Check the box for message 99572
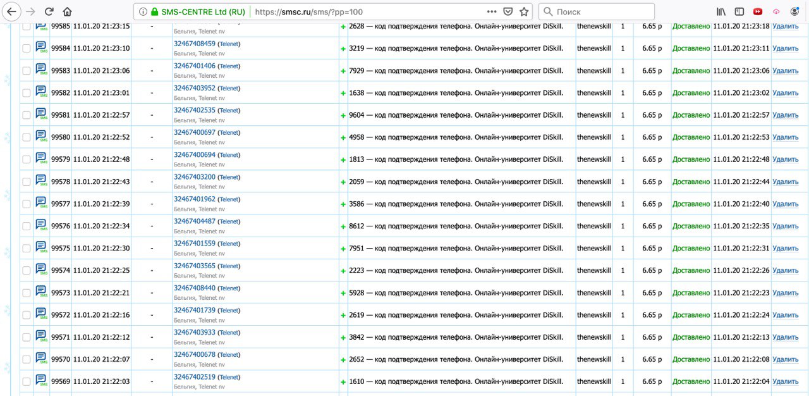This screenshot has width=809, height=396. (27, 315)
